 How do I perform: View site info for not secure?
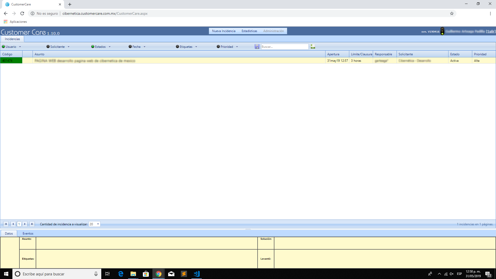(x=33, y=13)
